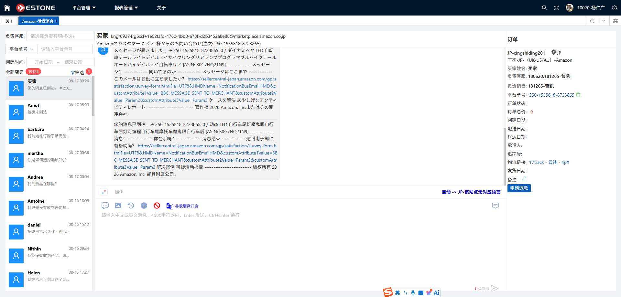Toggle fullscreen mode icon
This screenshot has width=621, height=297.
click(556, 8)
